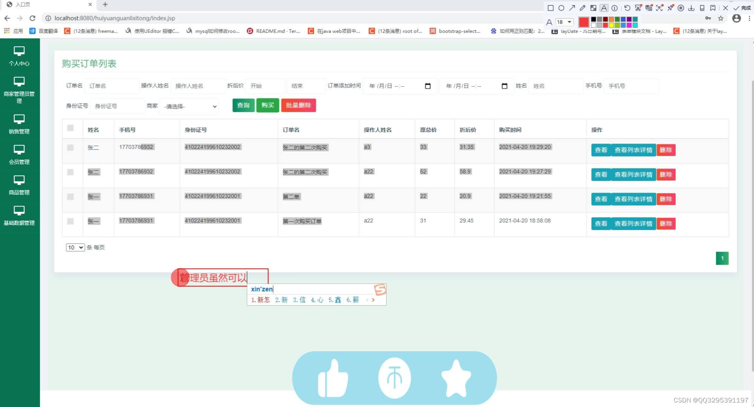
Task: Open 销售管理 in the sidebar
Action: tap(19, 124)
